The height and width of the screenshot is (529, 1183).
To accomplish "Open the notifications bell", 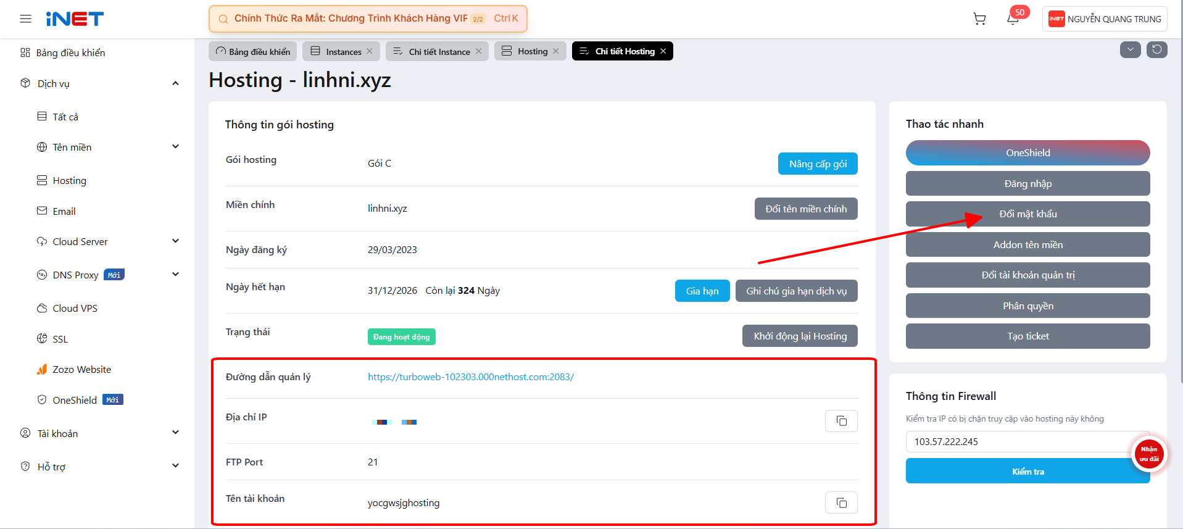I will click(1013, 19).
